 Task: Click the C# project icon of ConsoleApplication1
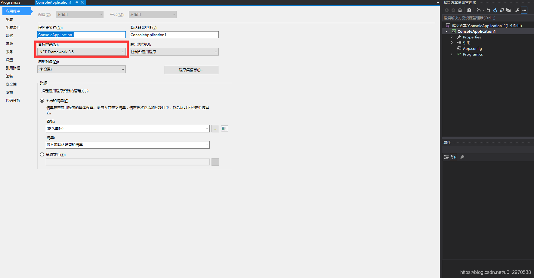coord(454,31)
